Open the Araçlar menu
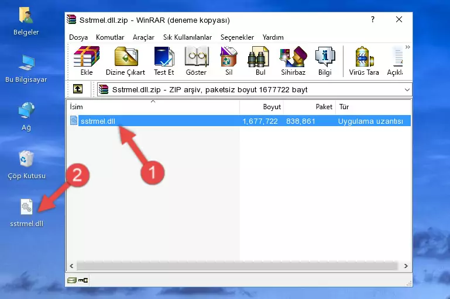 point(143,37)
